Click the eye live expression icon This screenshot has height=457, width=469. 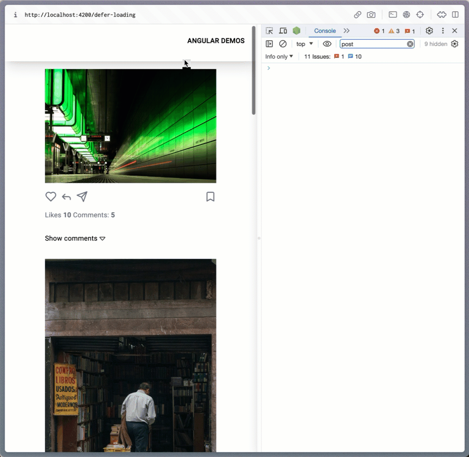point(327,44)
